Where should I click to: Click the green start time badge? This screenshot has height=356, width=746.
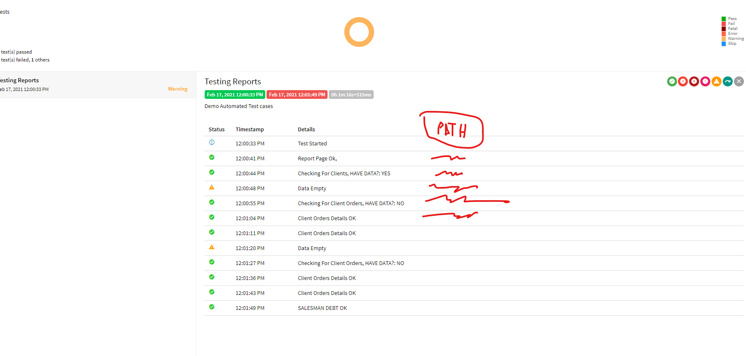pos(235,95)
